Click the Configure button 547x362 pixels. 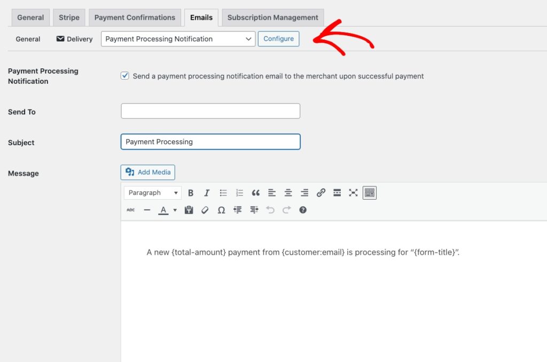tap(278, 39)
